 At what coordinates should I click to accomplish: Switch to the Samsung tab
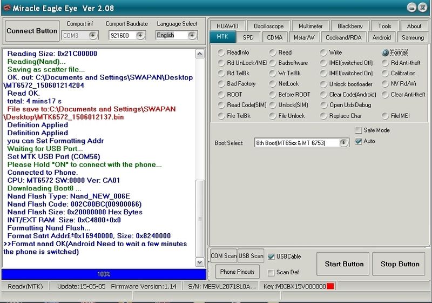[413, 37]
